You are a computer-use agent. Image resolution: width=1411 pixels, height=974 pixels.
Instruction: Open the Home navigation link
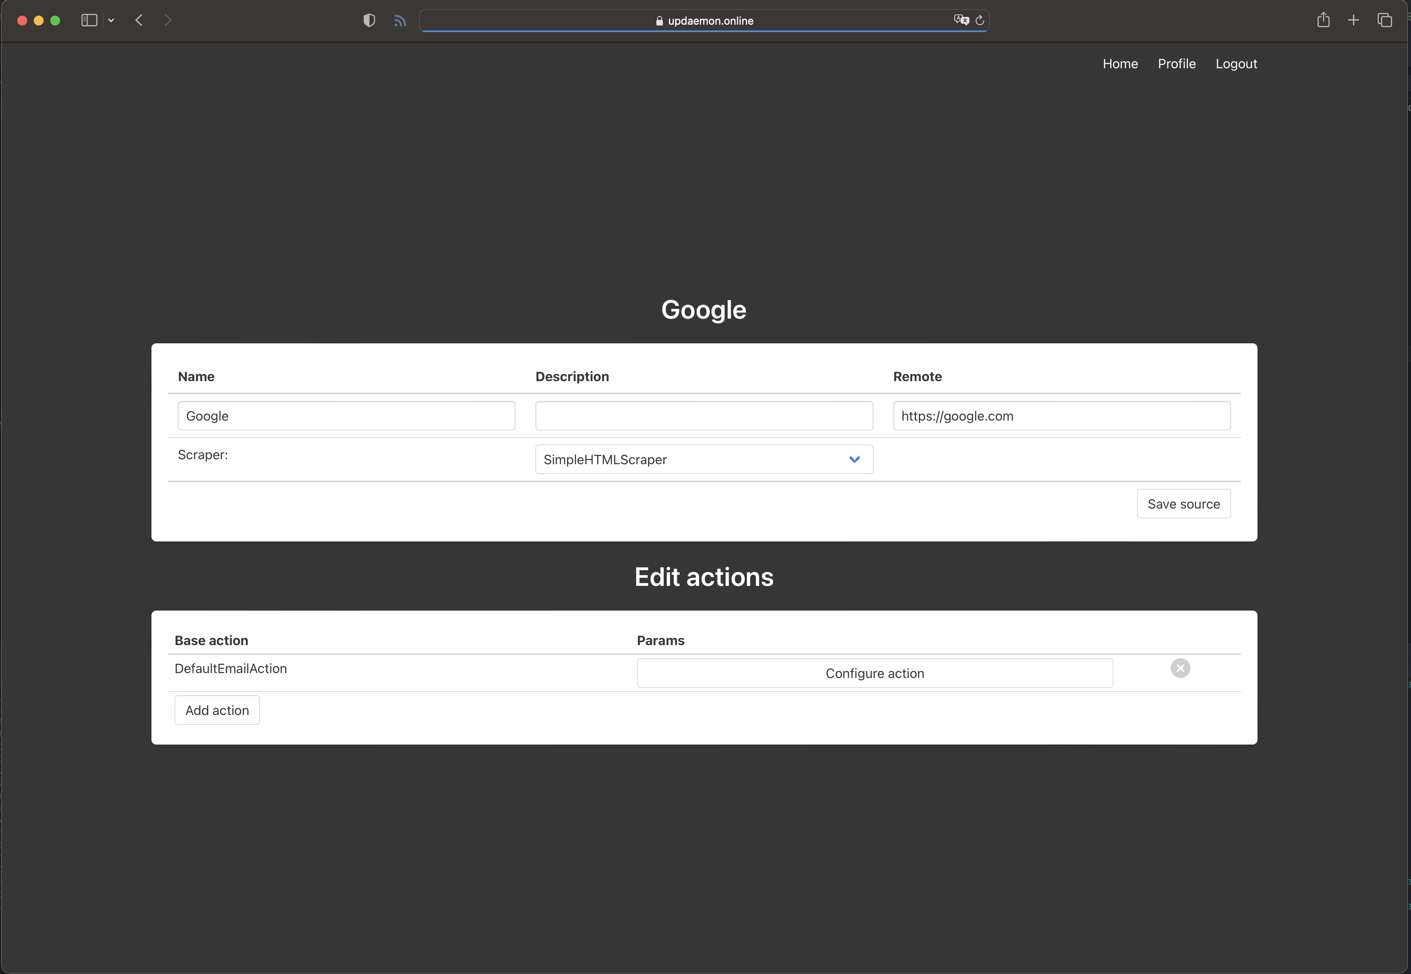pos(1120,63)
